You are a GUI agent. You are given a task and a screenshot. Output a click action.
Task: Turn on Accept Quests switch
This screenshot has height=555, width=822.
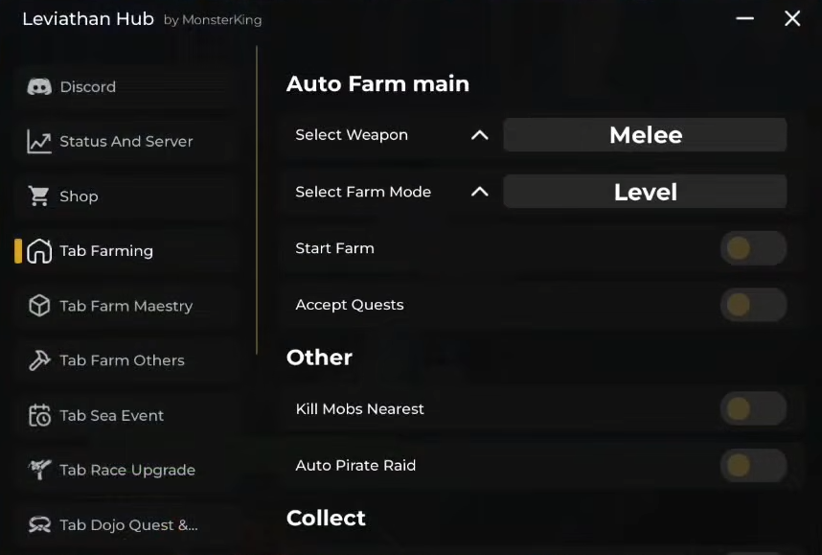tap(752, 305)
